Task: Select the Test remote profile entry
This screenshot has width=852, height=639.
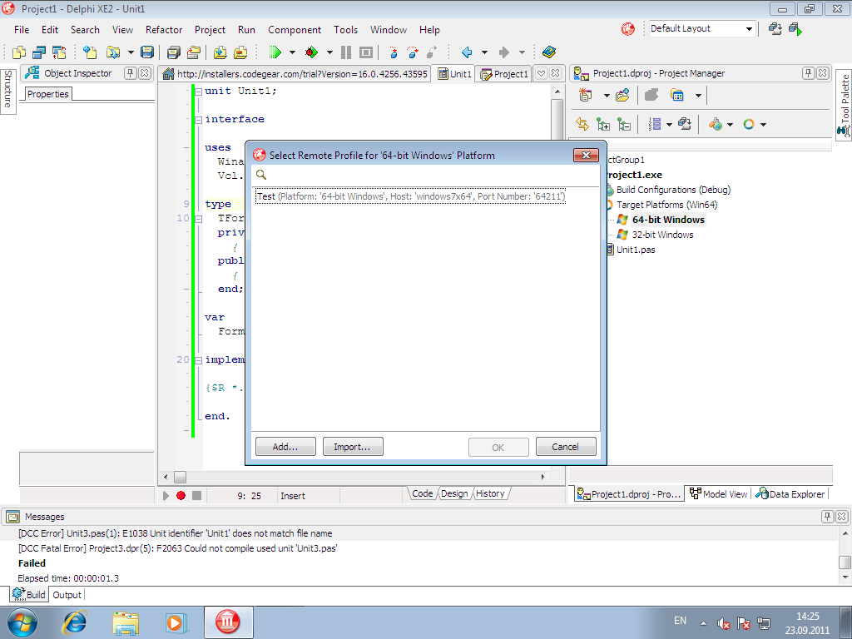Action: (411, 196)
